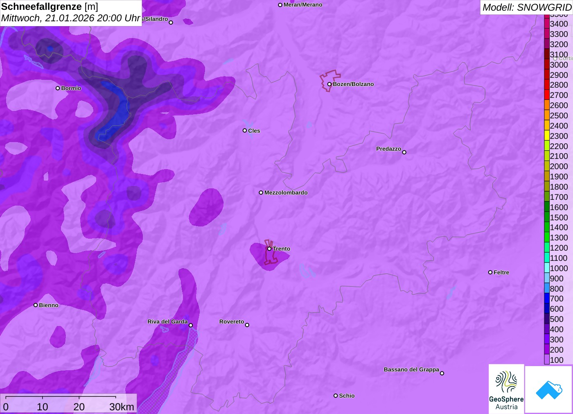Click the 100 m legend color swatch
This screenshot has height=414, width=573.
[547, 360]
